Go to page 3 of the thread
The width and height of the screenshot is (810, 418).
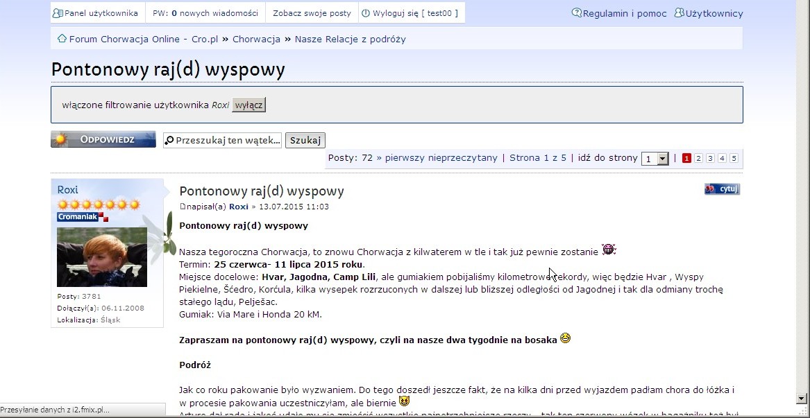[x=709, y=158]
